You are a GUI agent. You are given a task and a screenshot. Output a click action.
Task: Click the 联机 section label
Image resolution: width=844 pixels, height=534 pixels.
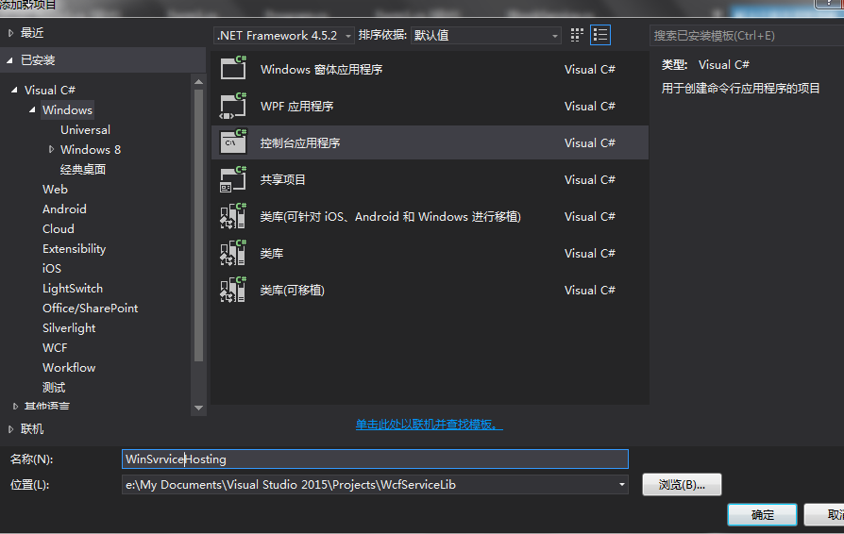32,429
